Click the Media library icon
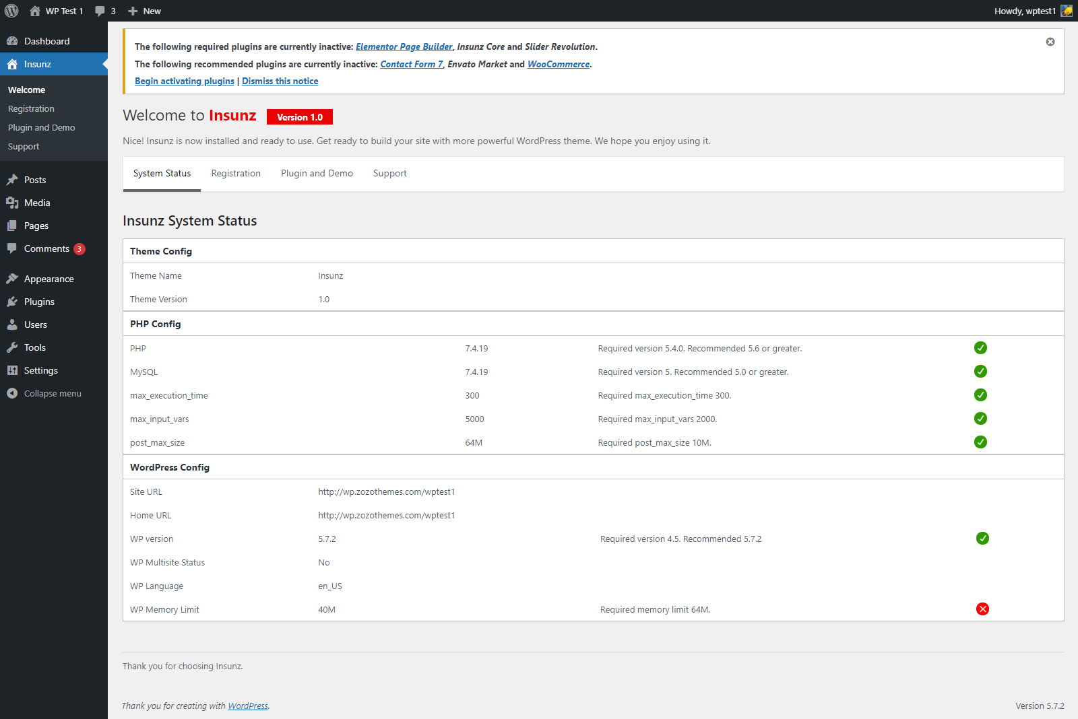Image resolution: width=1078 pixels, height=719 pixels. coord(12,203)
